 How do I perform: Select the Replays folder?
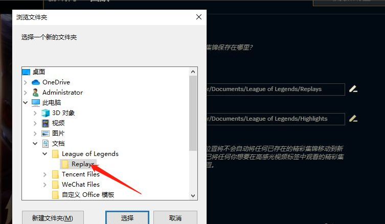coord(78,164)
